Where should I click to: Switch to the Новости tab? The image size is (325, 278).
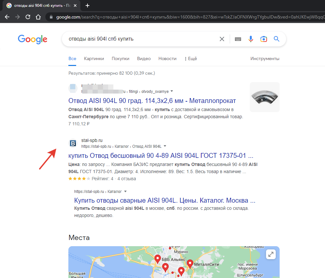tap(167, 59)
